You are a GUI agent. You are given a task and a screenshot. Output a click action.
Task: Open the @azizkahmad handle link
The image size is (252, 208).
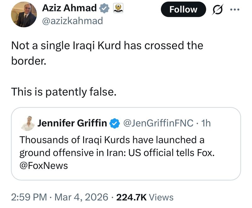[x=72, y=21]
